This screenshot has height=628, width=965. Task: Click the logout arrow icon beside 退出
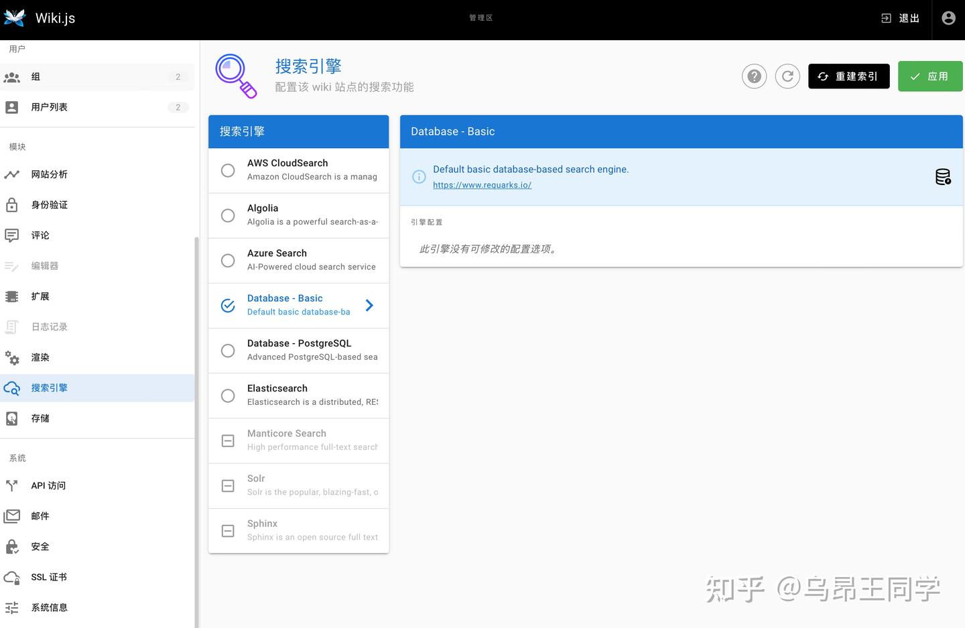[886, 18]
